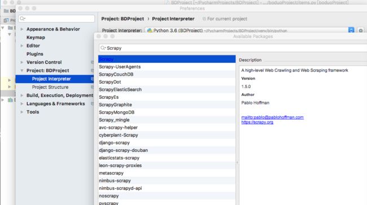Click project-level icon beside Languages & Frameworks

[x=92, y=104]
